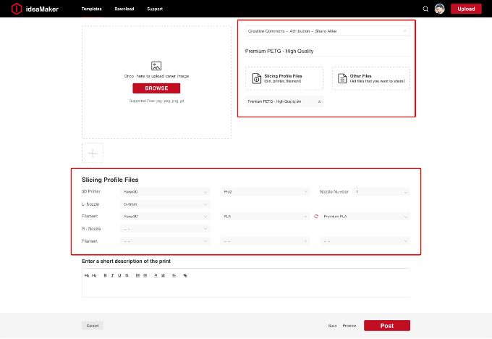The image size is (492, 339).
Task: Click the Premium PETG - High Quality.bin file chip
Action: coord(284,101)
